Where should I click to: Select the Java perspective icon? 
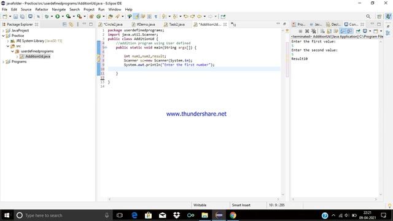(x=388, y=17)
